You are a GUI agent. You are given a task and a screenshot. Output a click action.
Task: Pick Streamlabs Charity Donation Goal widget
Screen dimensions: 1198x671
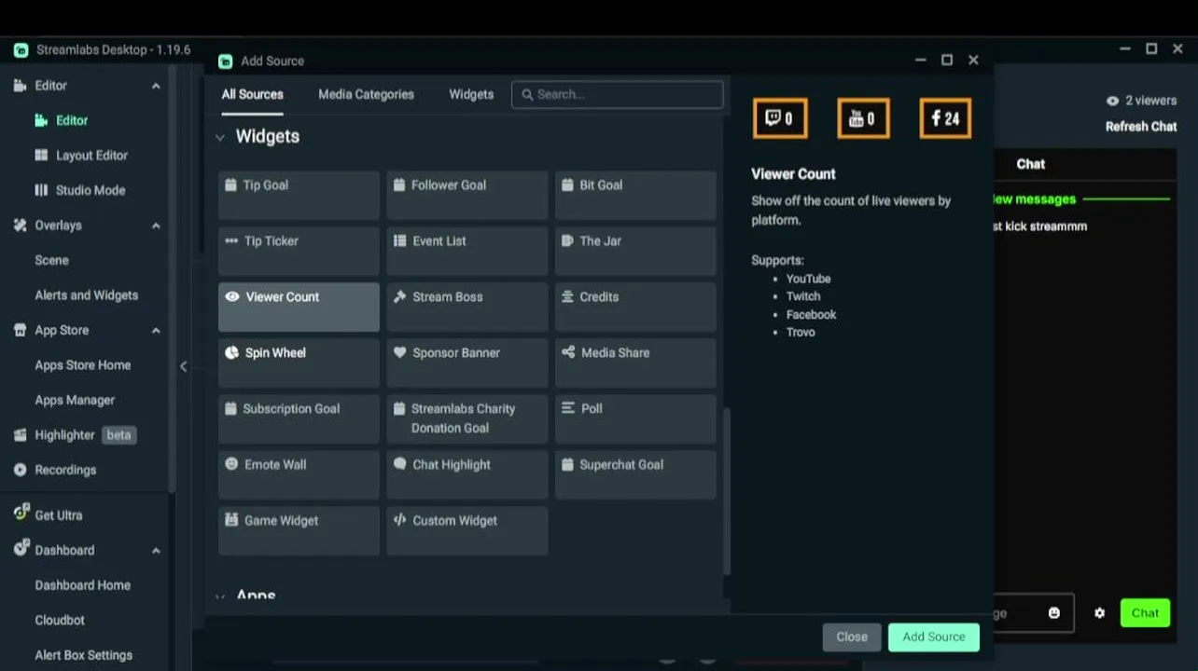[x=467, y=418]
